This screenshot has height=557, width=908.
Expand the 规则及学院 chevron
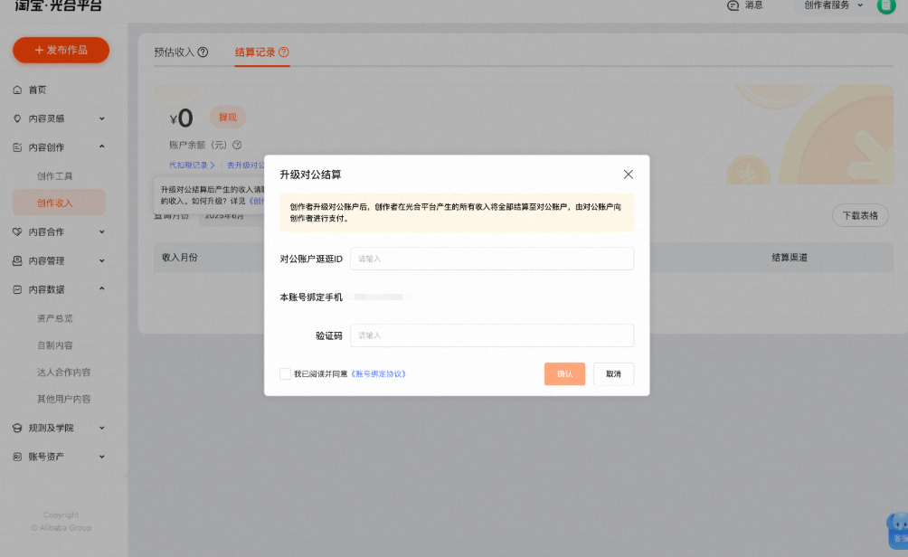[x=102, y=428]
